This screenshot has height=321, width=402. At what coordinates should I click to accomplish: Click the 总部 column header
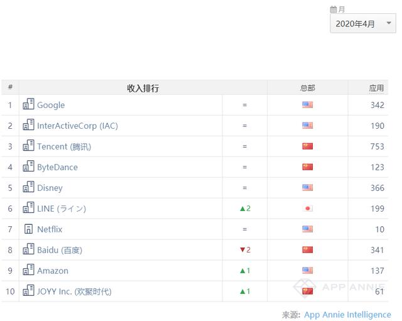coord(307,88)
